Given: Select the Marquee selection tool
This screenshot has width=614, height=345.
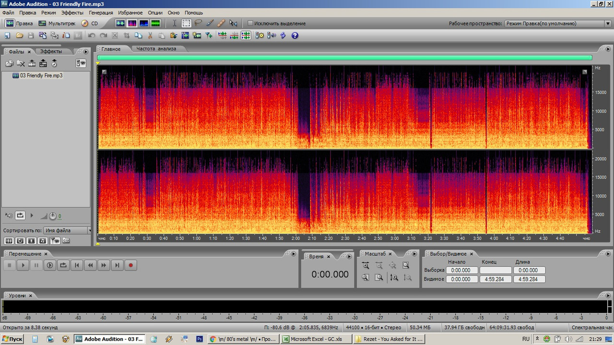Looking at the screenshot, I should point(186,23).
